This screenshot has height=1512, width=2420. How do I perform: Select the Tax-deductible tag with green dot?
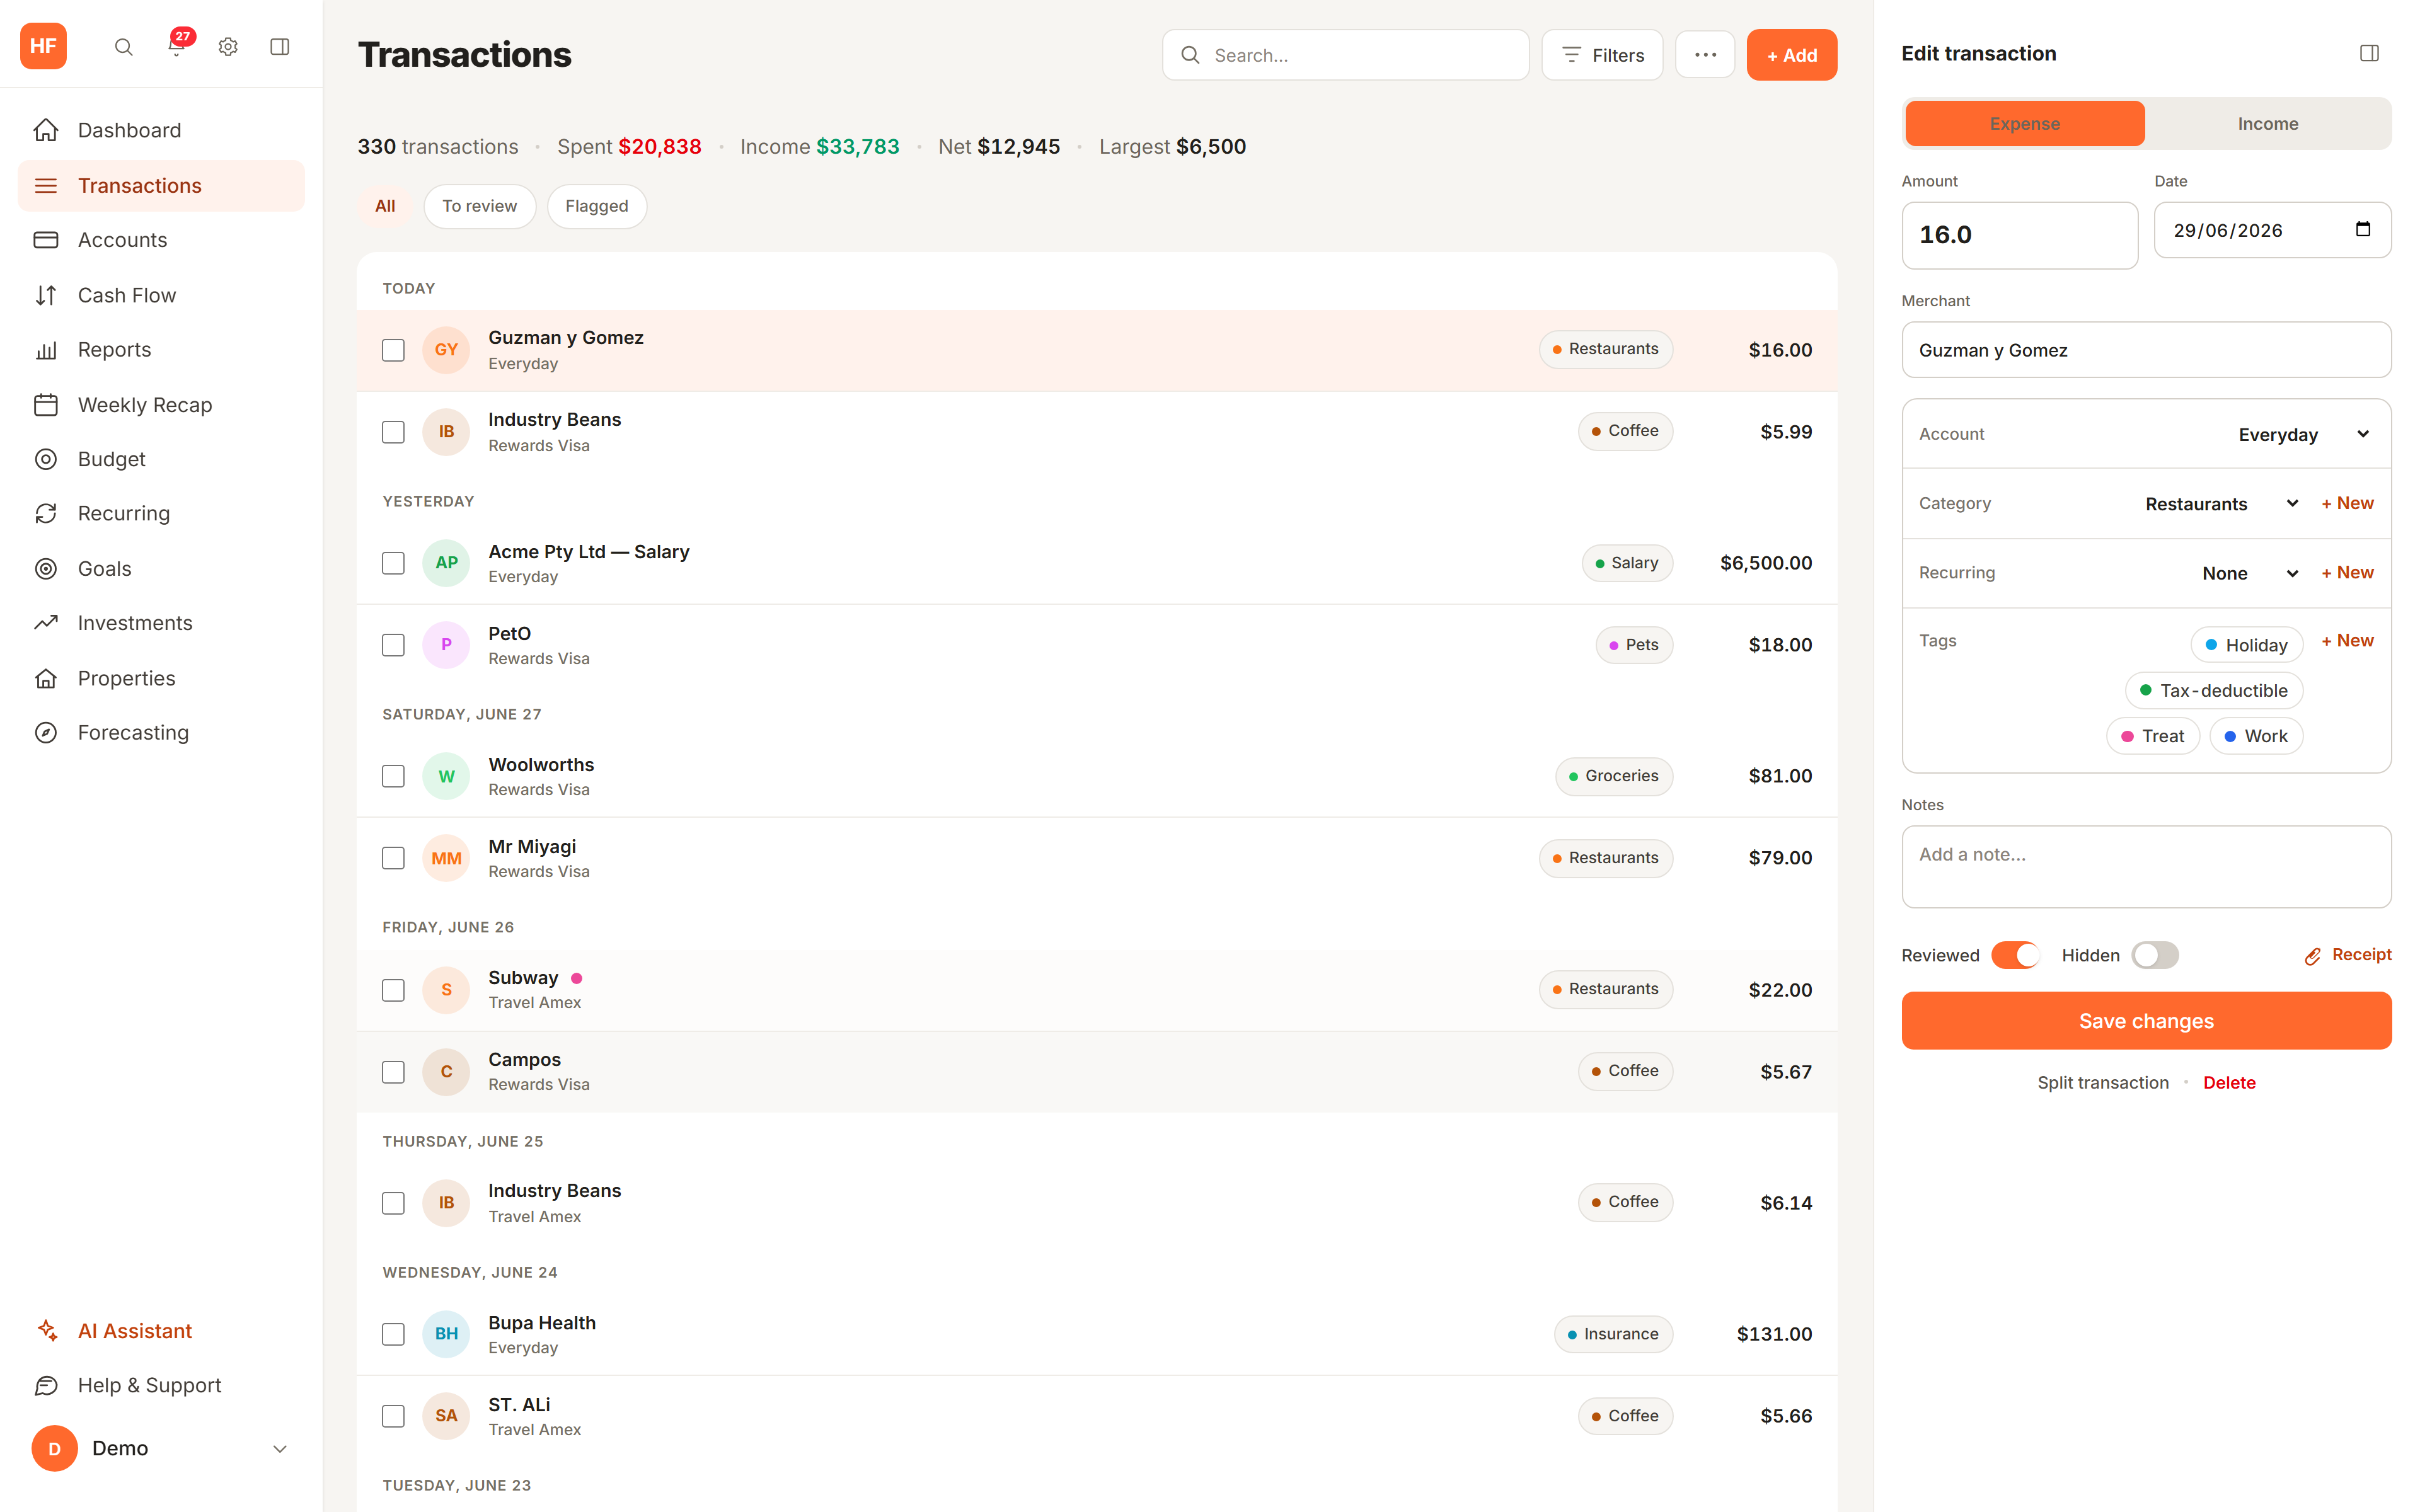pos(2214,691)
